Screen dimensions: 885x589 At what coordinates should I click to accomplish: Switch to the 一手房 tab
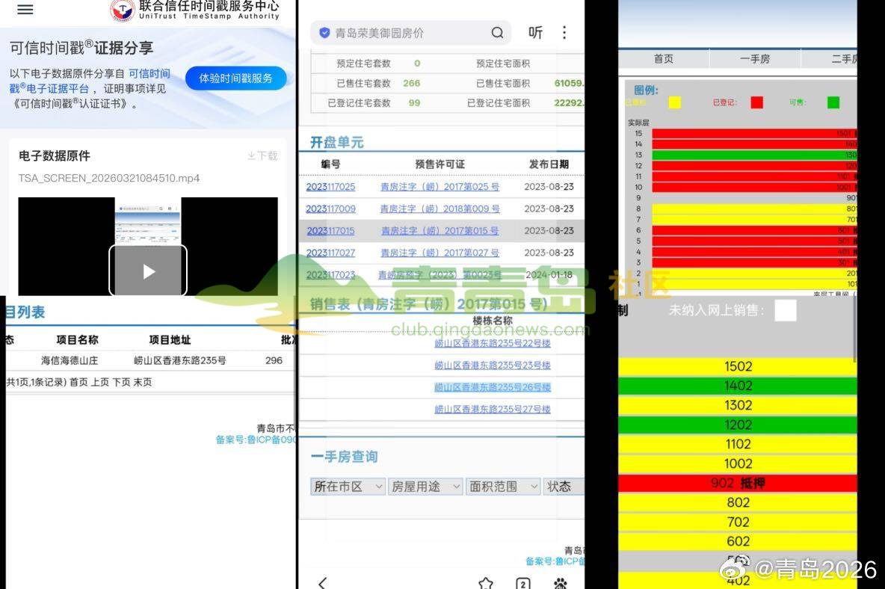(755, 58)
